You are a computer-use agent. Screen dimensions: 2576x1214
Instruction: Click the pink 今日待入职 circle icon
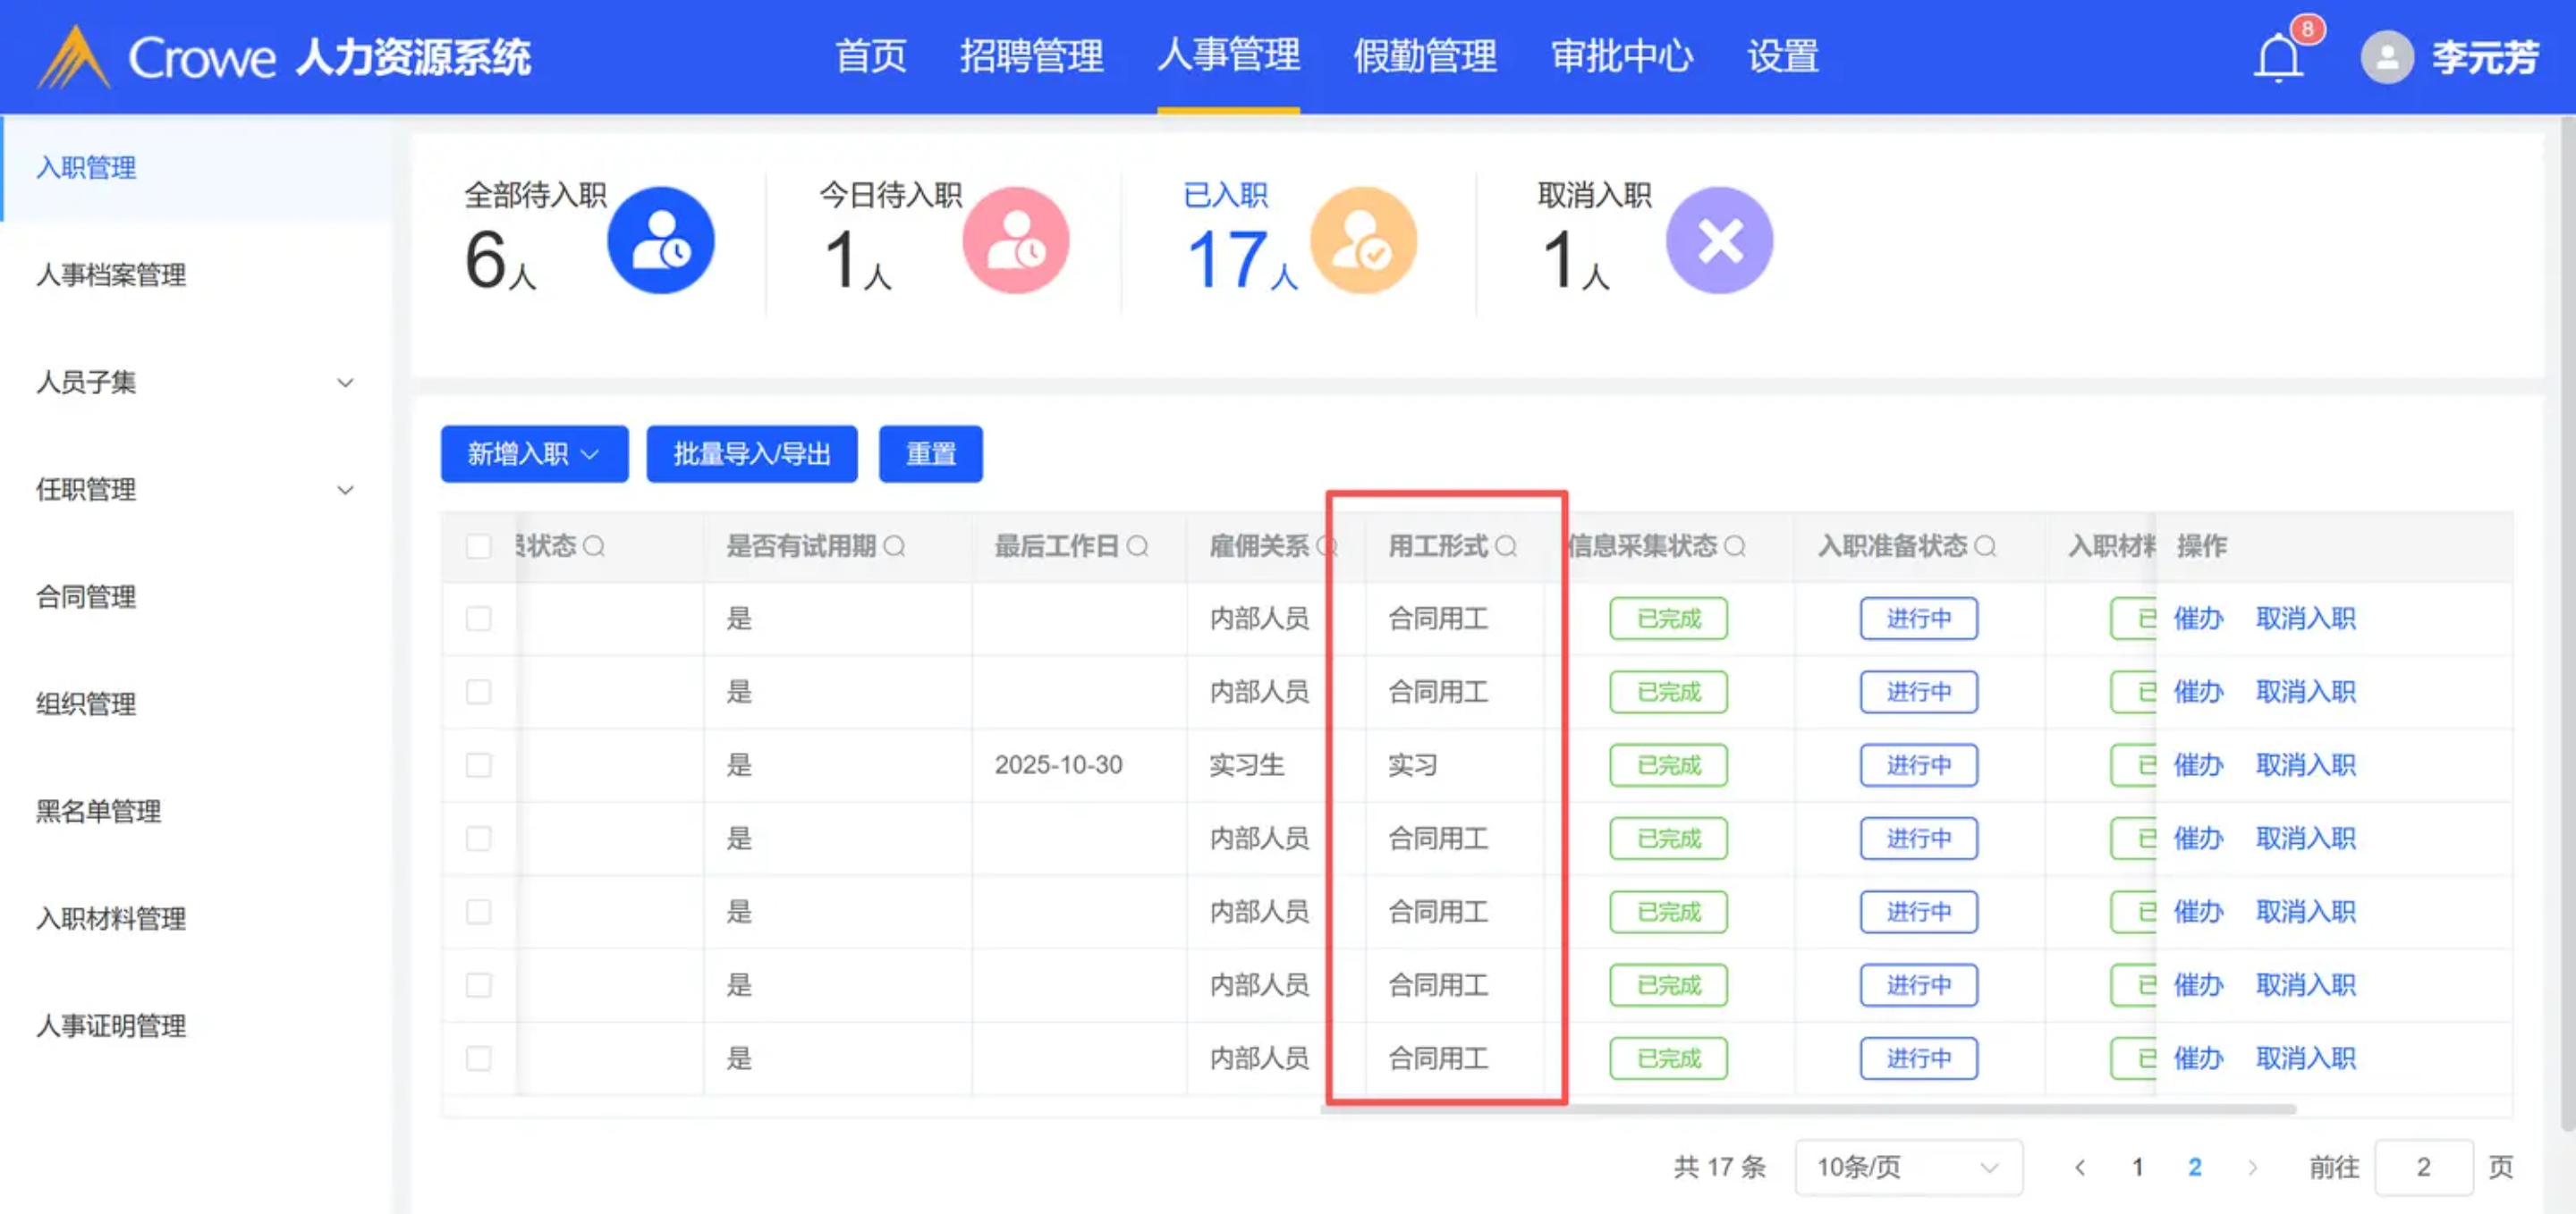tap(1015, 240)
